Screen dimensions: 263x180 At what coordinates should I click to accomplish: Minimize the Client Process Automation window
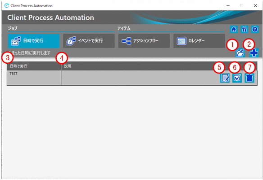click(228, 6)
